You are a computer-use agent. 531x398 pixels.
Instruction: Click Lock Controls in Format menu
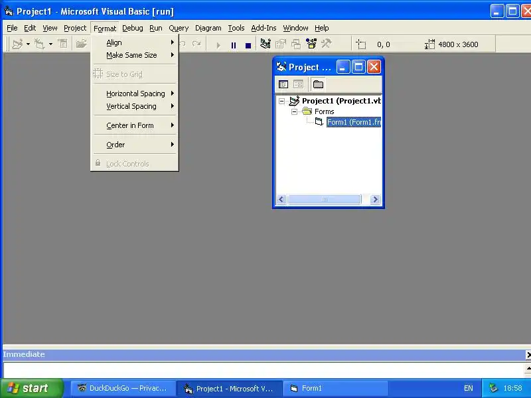click(x=135, y=164)
